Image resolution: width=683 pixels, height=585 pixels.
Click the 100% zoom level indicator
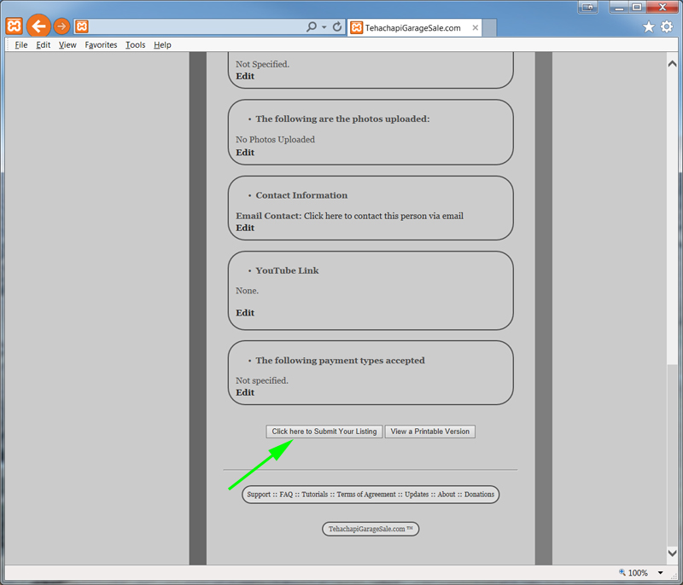pos(633,573)
